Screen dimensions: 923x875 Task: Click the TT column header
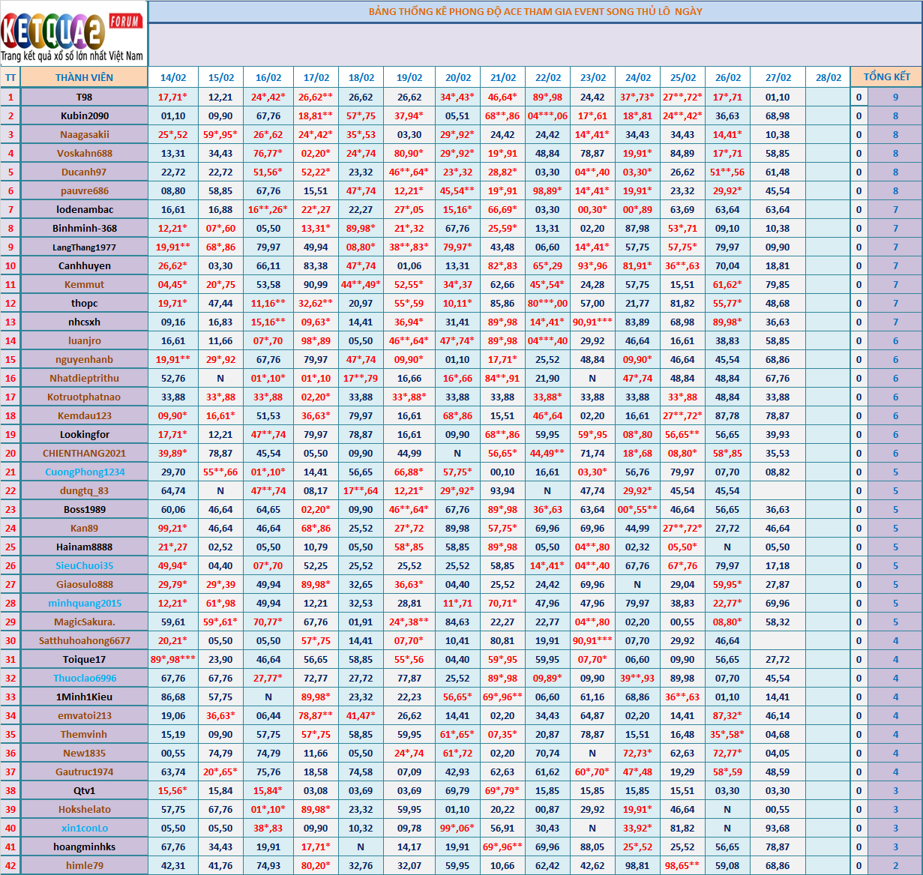click(10, 77)
